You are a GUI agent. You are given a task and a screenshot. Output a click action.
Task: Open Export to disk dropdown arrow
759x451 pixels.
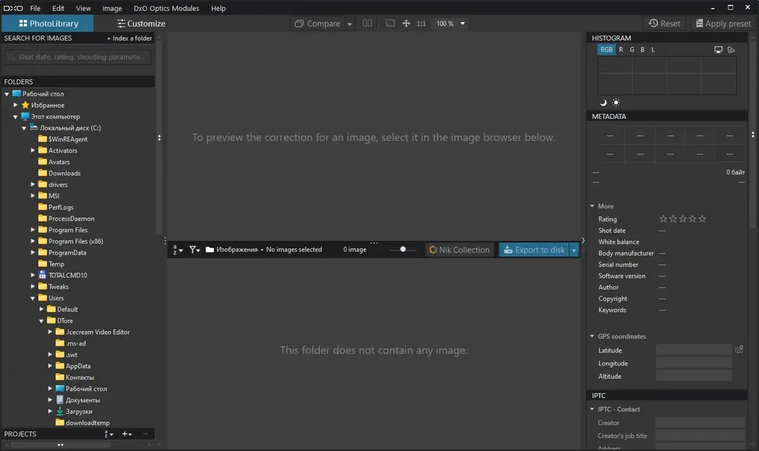(574, 250)
